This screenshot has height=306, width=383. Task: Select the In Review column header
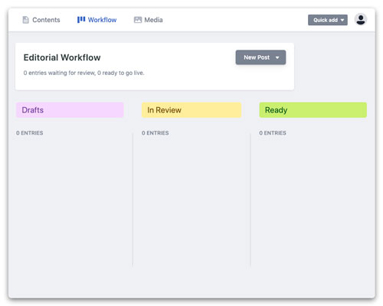tap(191, 110)
